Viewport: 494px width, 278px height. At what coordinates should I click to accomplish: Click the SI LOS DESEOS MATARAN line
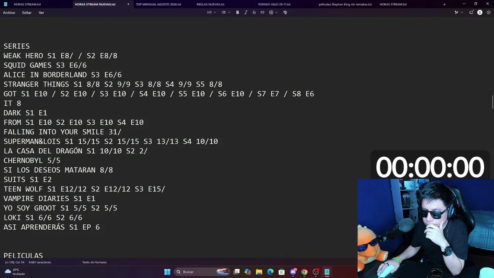pyautogui.click(x=58, y=170)
